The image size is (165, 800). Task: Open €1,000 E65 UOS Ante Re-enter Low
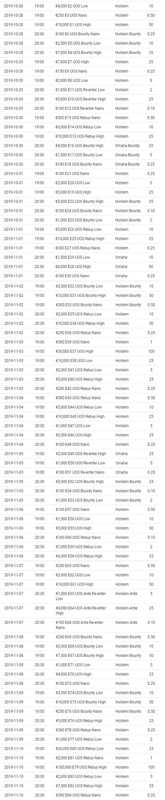(x=81, y=596)
